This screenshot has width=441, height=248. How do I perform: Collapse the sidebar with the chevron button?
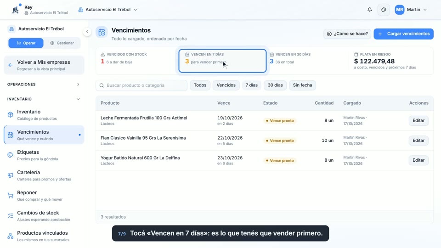(x=87, y=32)
